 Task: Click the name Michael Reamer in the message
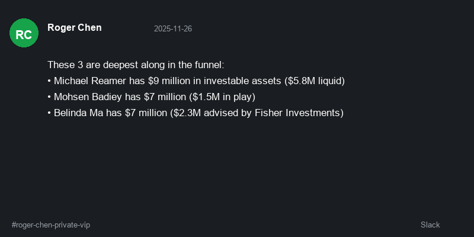click(x=90, y=81)
